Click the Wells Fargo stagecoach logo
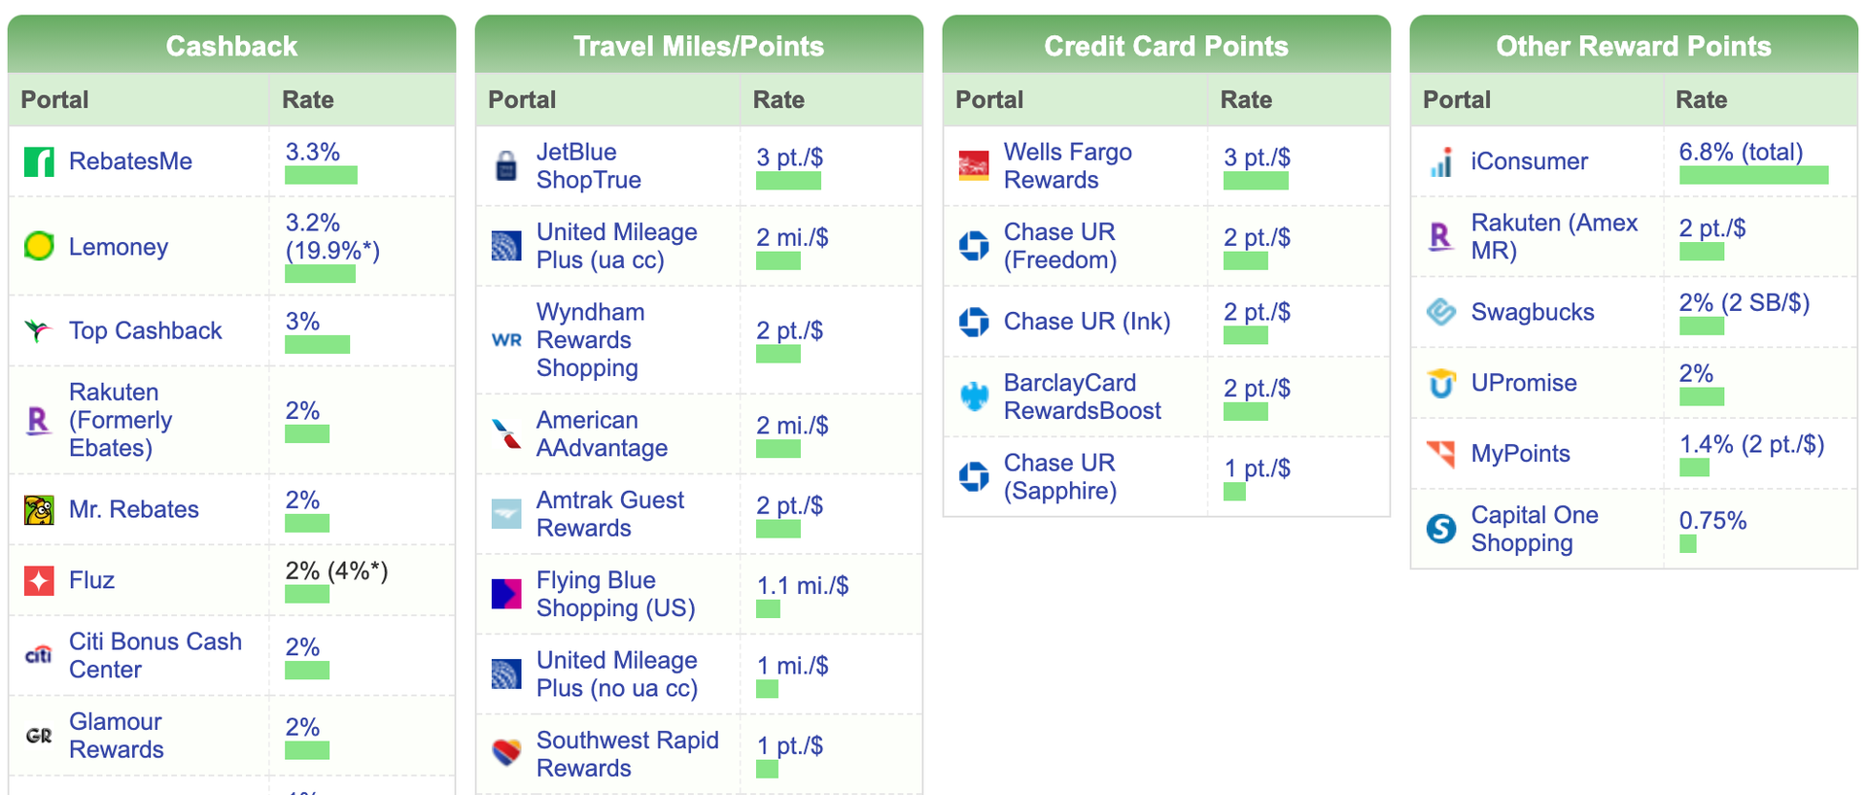Image resolution: width=1866 pixels, height=795 pixels. tap(973, 165)
